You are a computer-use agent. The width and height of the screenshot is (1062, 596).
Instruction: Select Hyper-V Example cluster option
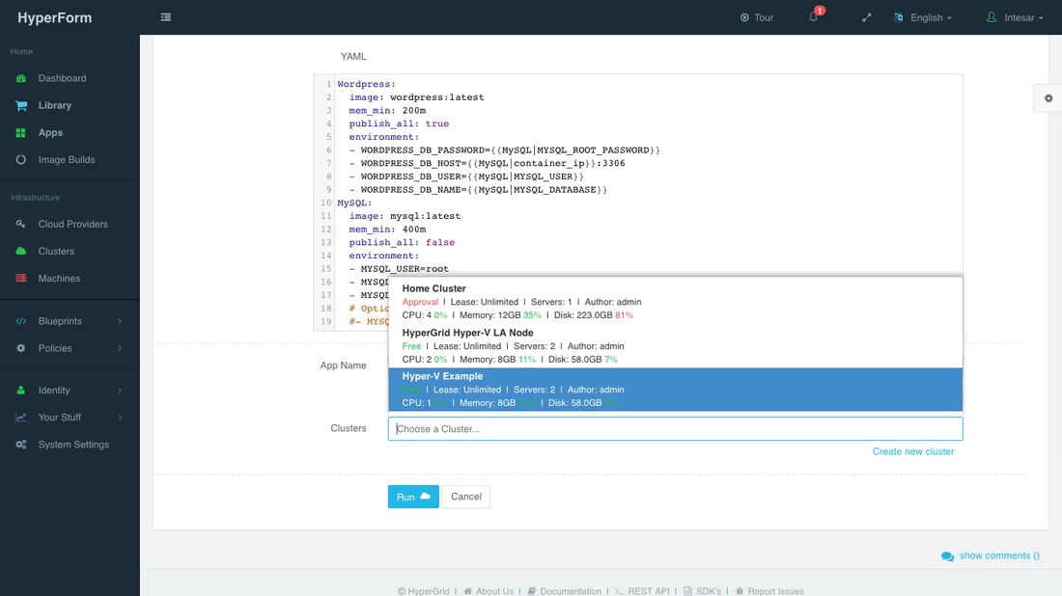click(x=675, y=390)
